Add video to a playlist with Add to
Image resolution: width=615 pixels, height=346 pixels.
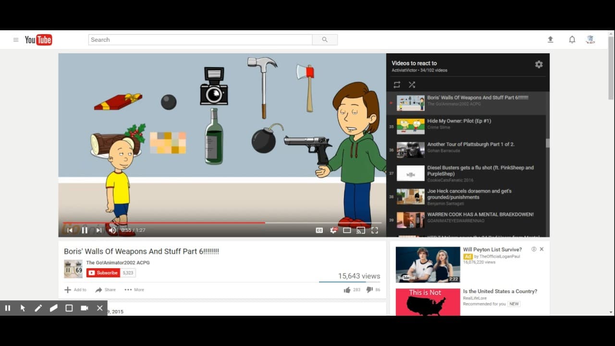pos(75,290)
